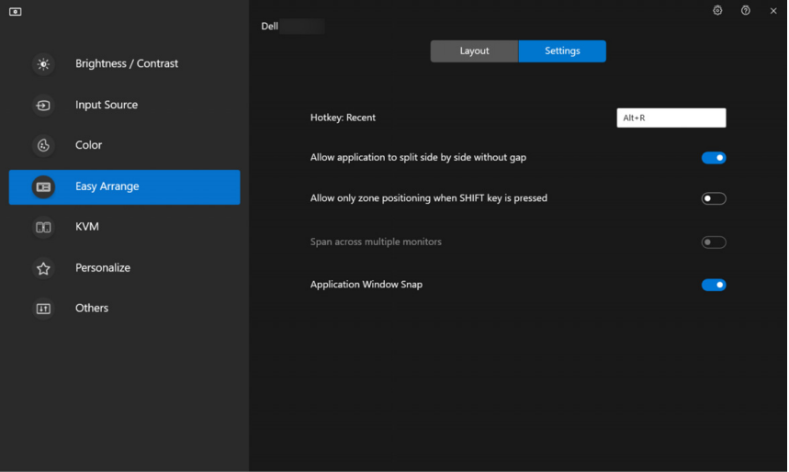
Task: Click the Others sidebar icon
Action: pos(43,309)
